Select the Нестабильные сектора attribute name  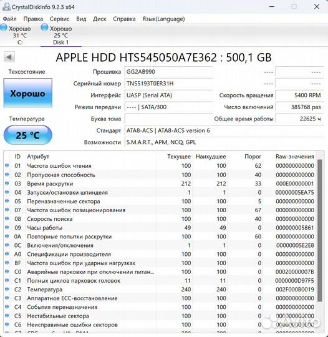point(58,316)
